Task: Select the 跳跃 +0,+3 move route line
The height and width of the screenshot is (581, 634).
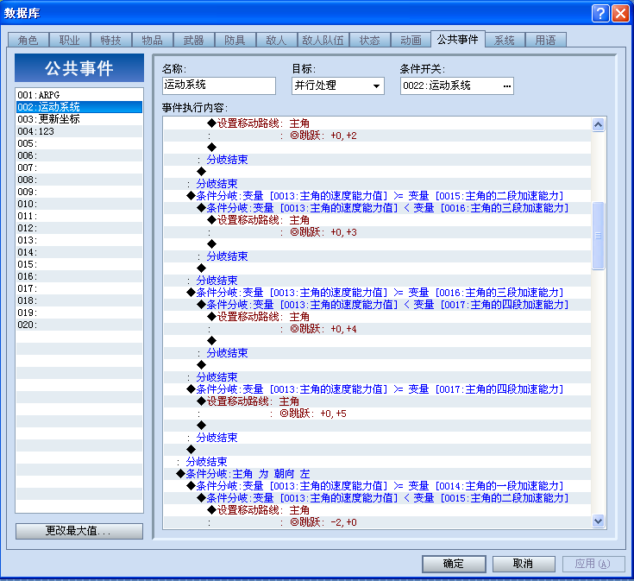Action: [x=377, y=232]
